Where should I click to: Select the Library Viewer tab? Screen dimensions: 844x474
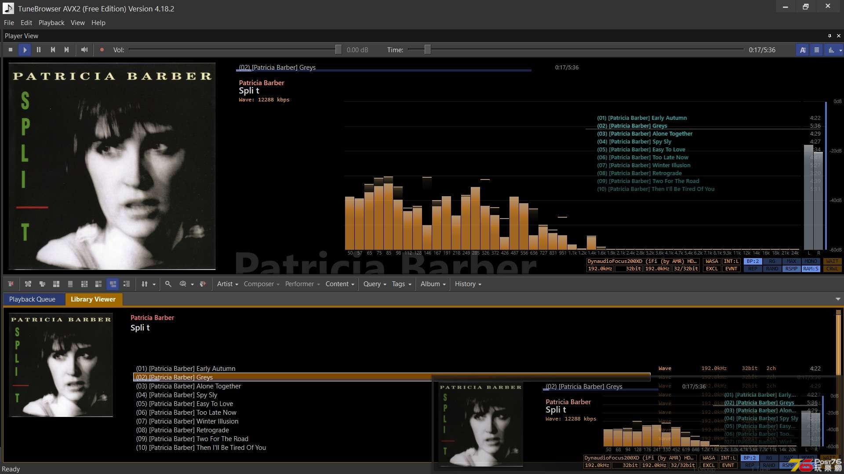[93, 299]
